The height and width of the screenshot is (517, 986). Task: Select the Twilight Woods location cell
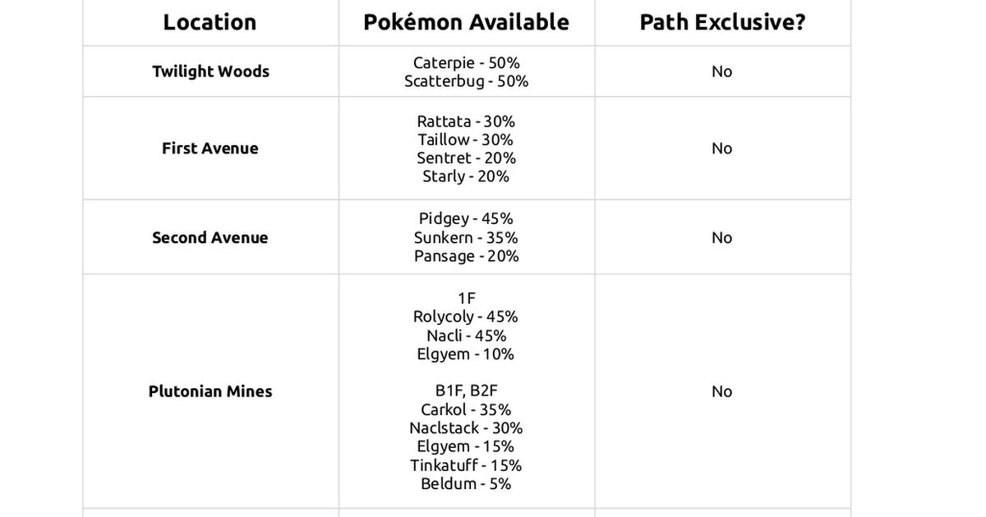[210, 71]
